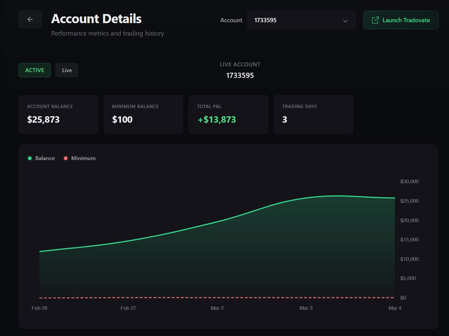
Task: Click the Account Balance $25,873 card
Action: [x=58, y=114]
